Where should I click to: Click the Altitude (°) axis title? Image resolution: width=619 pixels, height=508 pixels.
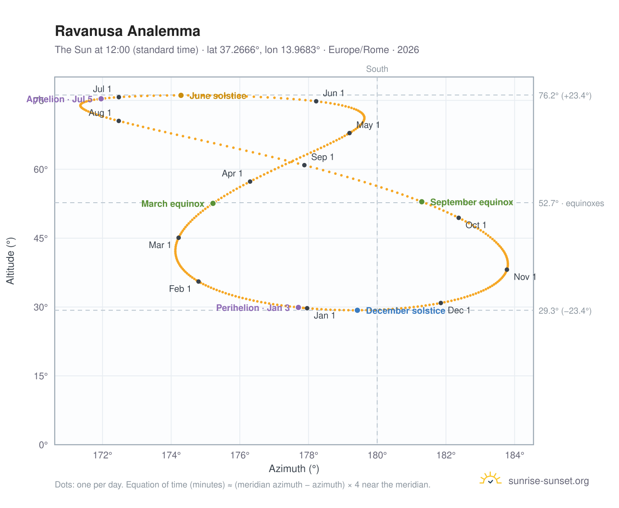pos(11,261)
